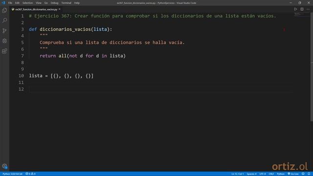The width and height of the screenshot is (313, 176).
Task: Click line number 7 in the gutter
Action: 22,56
